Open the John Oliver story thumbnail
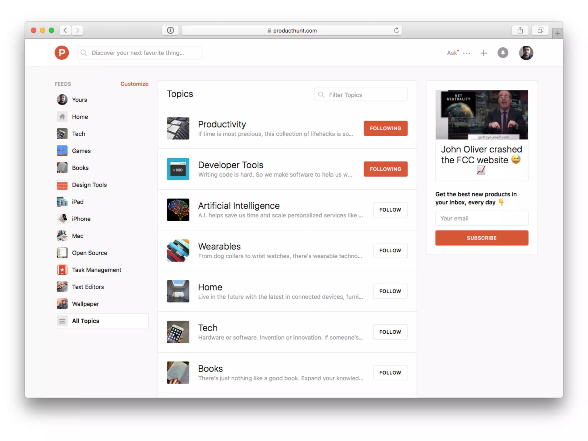588x441 pixels. tap(481, 115)
